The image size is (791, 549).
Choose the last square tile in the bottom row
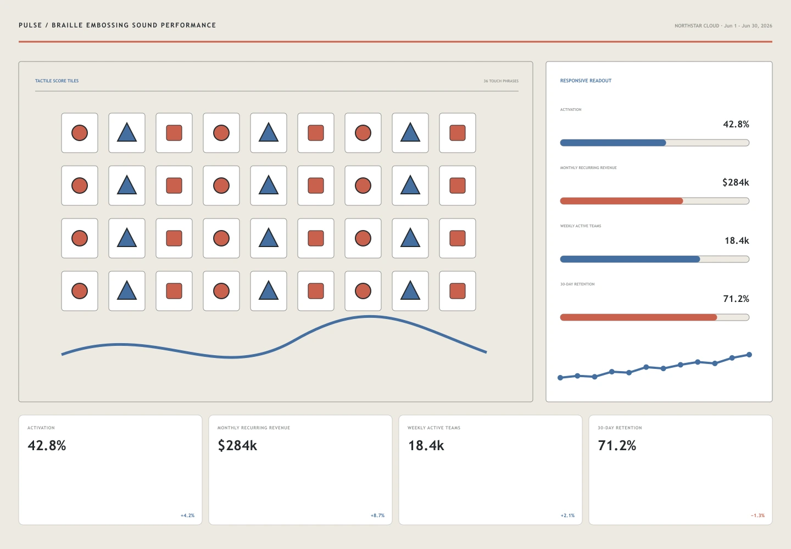coord(458,291)
